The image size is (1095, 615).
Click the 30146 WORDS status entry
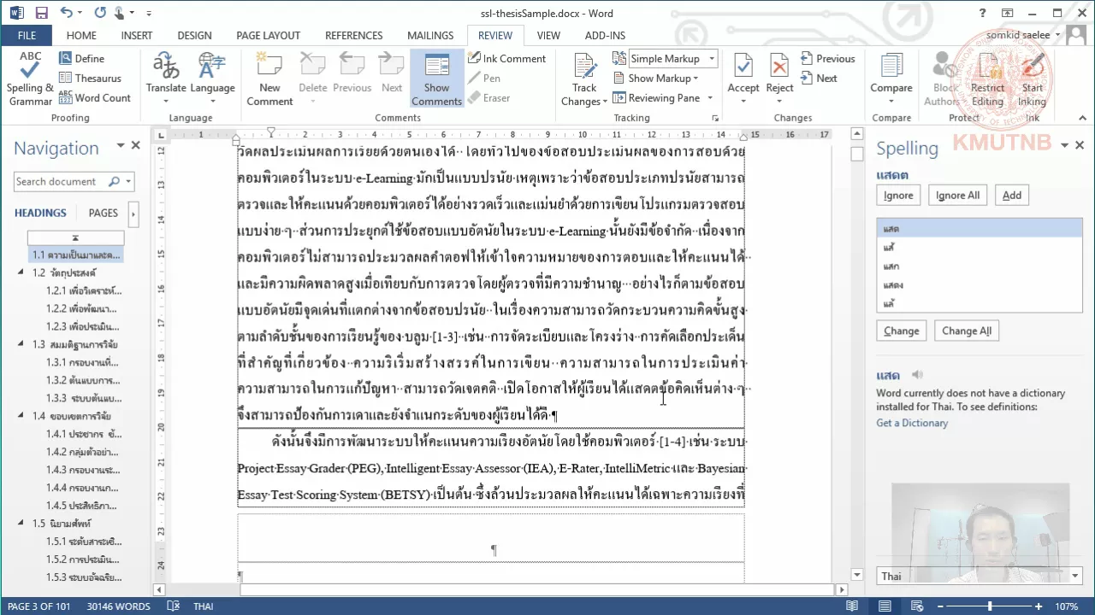tap(118, 606)
